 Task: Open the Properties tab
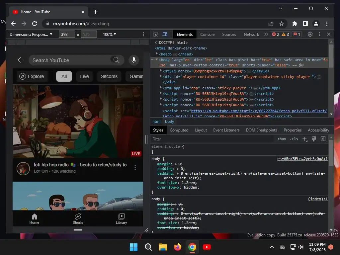293,130
